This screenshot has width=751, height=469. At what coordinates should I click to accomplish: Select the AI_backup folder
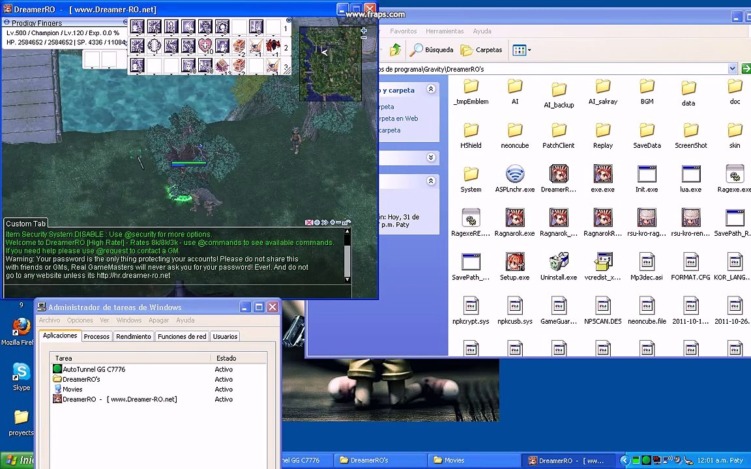point(559,94)
